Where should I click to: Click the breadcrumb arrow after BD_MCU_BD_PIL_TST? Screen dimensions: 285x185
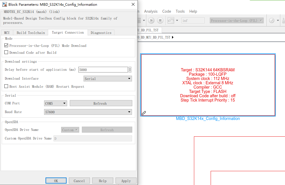point(173,37)
